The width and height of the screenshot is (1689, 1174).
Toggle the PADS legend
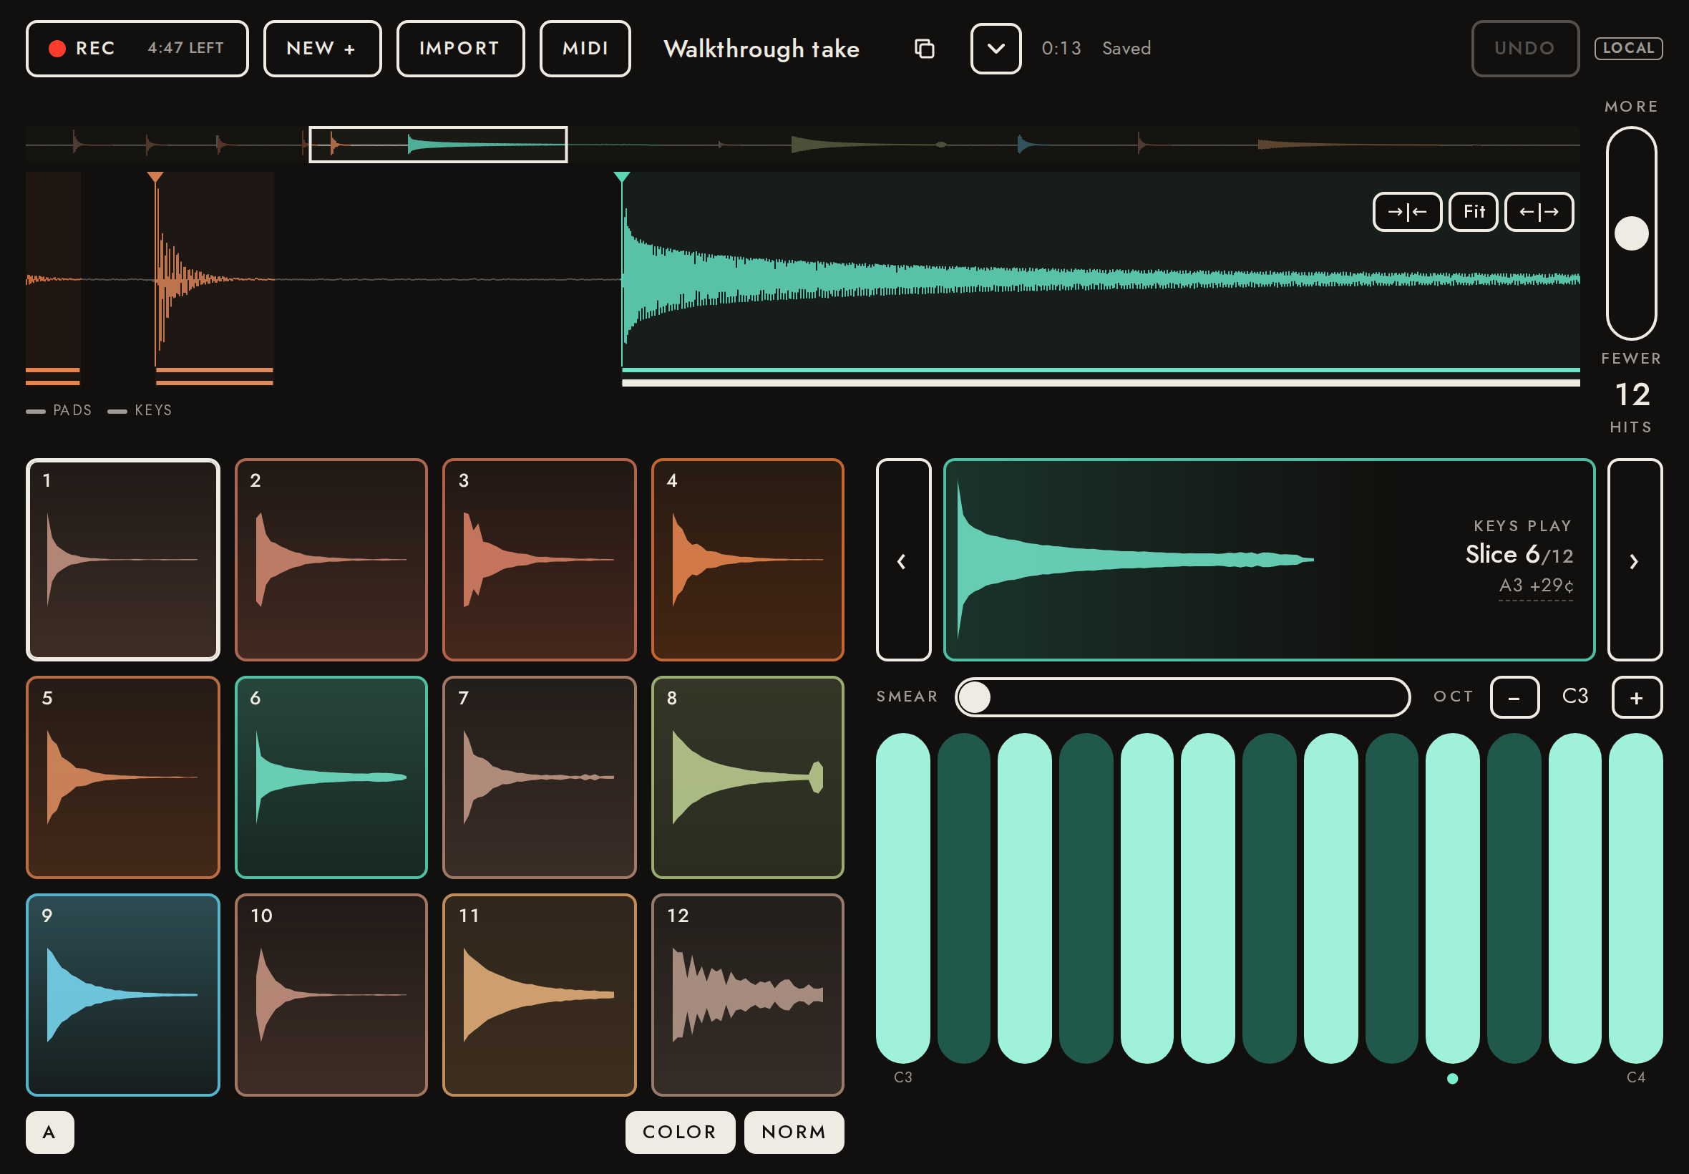59,410
